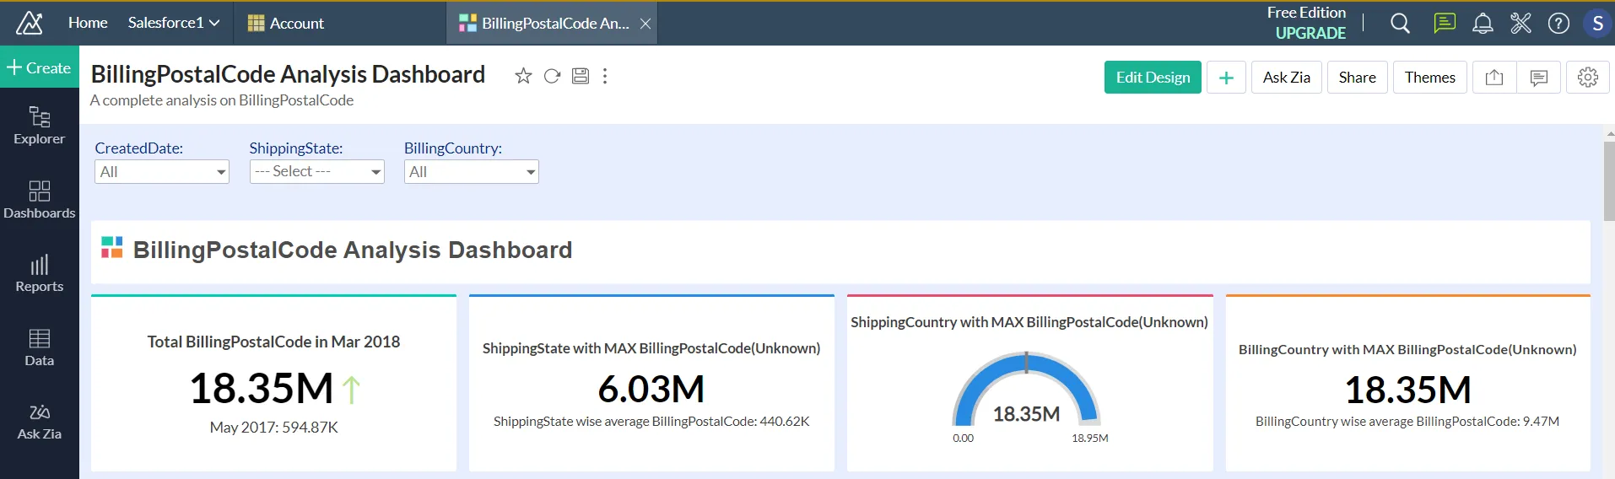Click the vertical scrollbar on the right
Image resolution: width=1615 pixels, height=479 pixels.
1608,181
